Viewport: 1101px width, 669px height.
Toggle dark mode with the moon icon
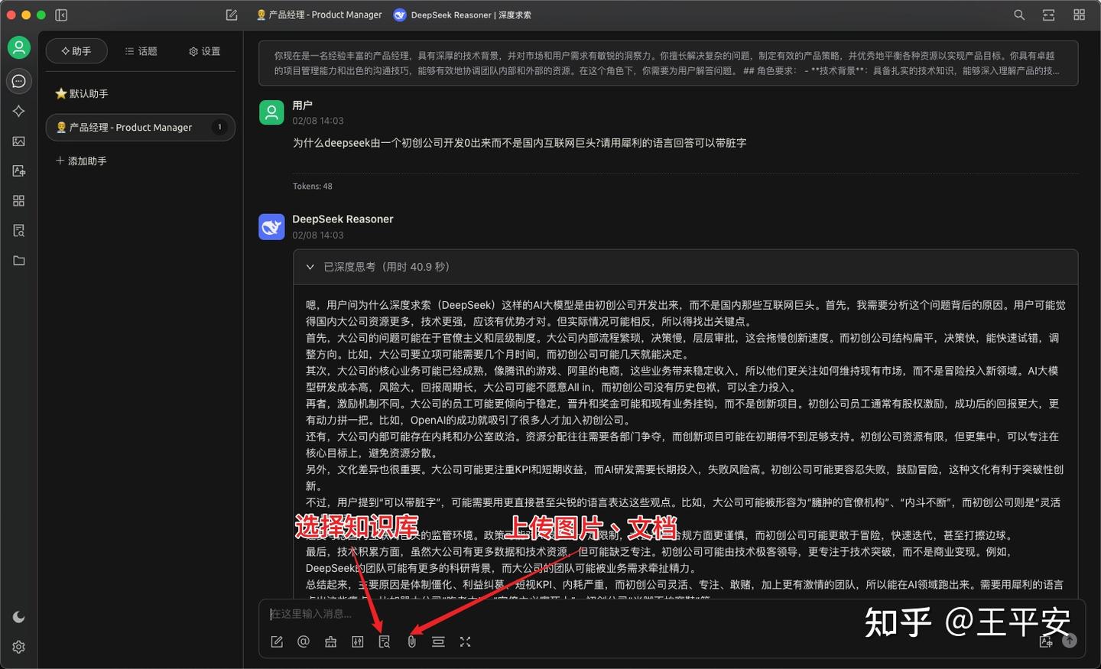pyautogui.click(x=19, y=616)
